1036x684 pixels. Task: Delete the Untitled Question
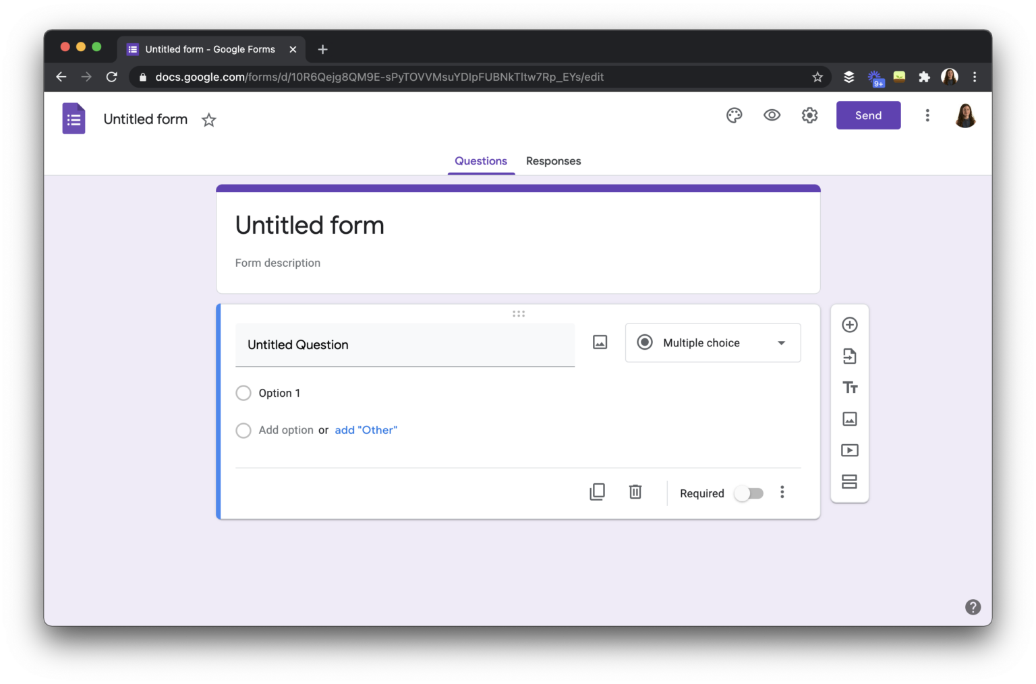635,491
